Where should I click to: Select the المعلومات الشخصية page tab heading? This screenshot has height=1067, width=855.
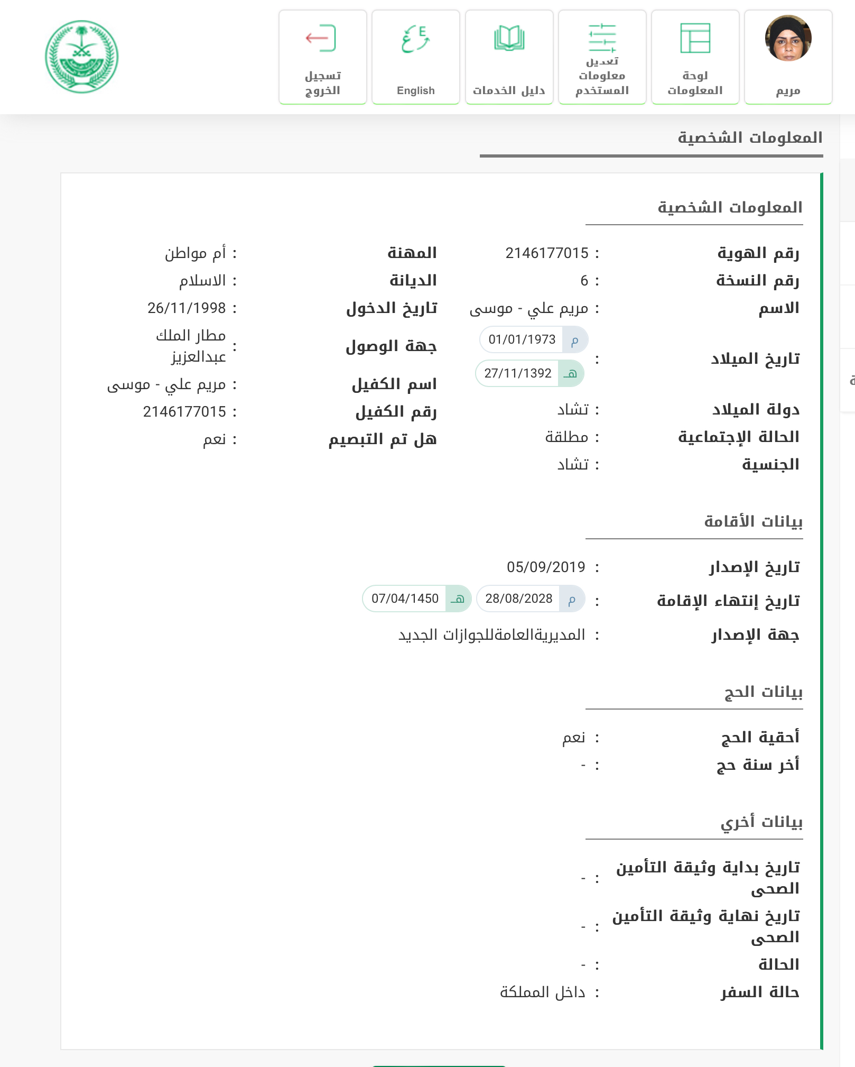[750, 138]
